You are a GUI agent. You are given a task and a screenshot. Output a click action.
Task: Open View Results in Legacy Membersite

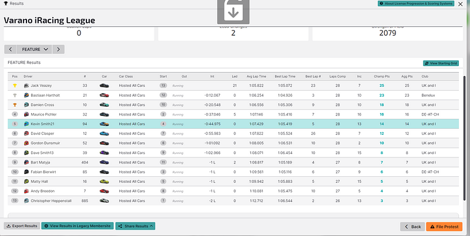78,226
